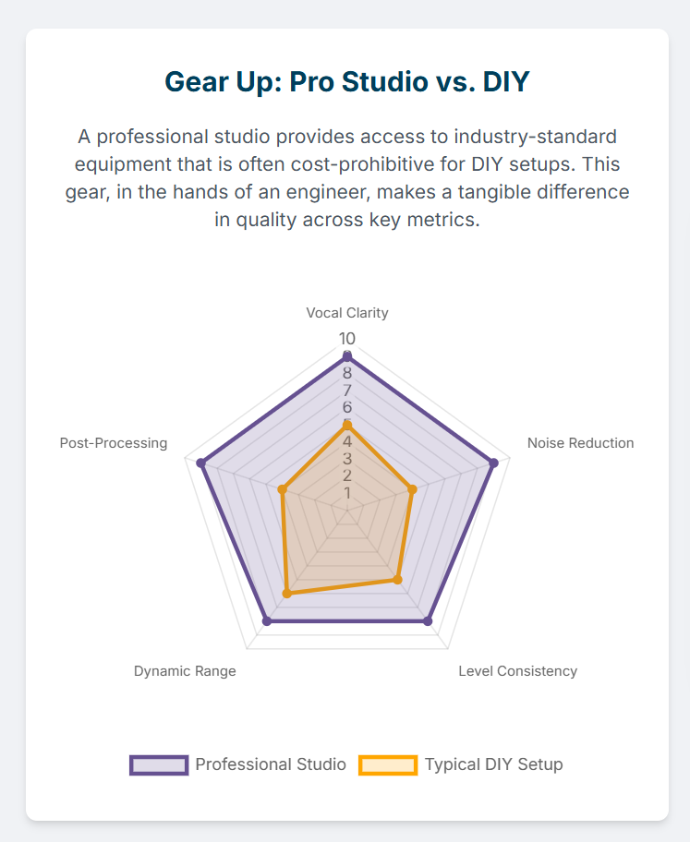The width and height of the screenshot is (690, 842).
Task: Toggle Professional Studio legend swatch
Action: [159, 765]
